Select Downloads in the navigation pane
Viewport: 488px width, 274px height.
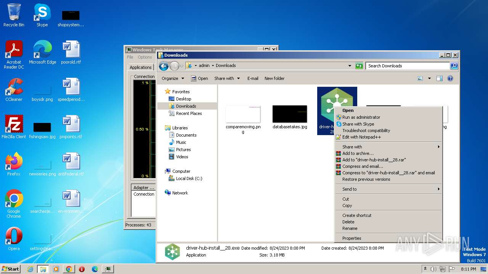(x=186, y=106)
